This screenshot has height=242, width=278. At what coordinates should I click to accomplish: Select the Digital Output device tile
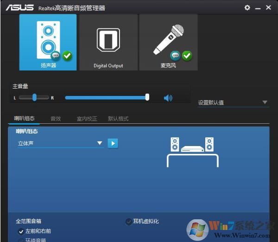click(x=108, y=42)
